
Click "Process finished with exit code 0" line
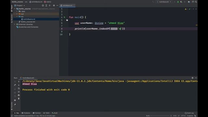pos(46,90)
